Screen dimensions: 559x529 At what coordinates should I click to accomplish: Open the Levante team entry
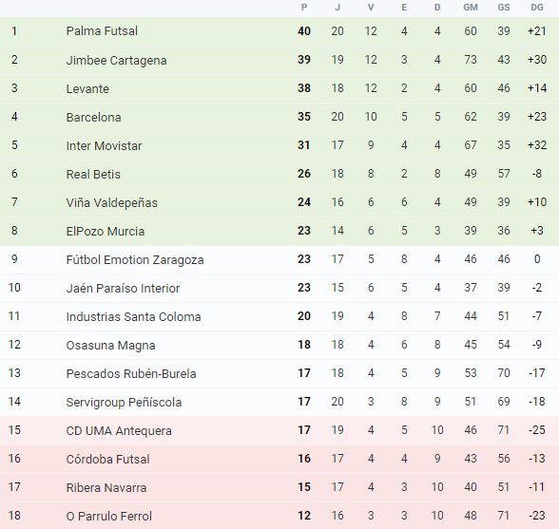(x=87, y=88)
